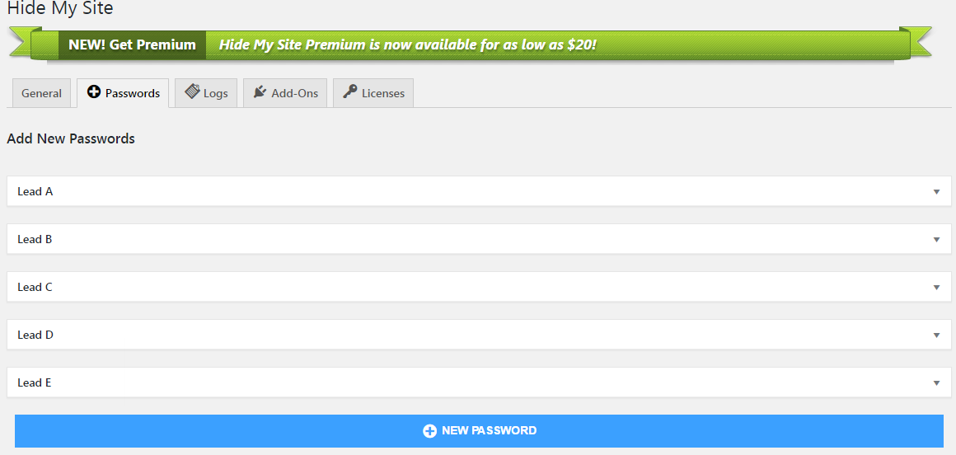Expand the Lead D dropdown arrow
This screenshot has width=956, height=455.
tap(936, 335)
